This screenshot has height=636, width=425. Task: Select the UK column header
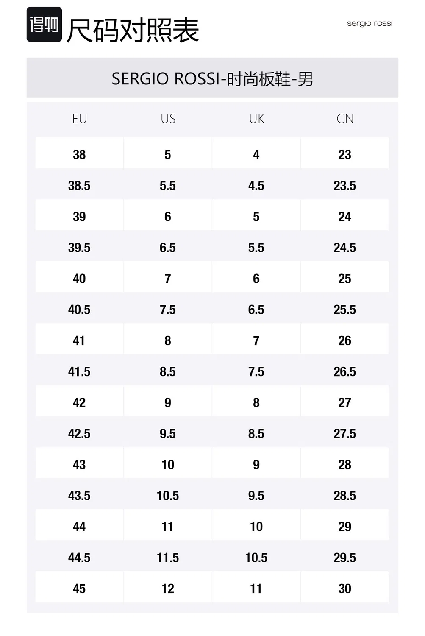[256, 119]
